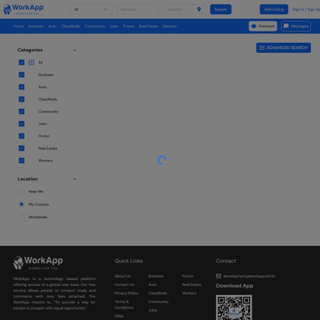Image resolution: width=320 pixels, height=320 pixels.
Task: Uncheck the Community category checkbox
Action: coord(21,111)
